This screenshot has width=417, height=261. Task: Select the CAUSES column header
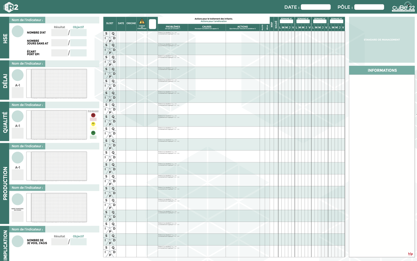coord(206,27)
